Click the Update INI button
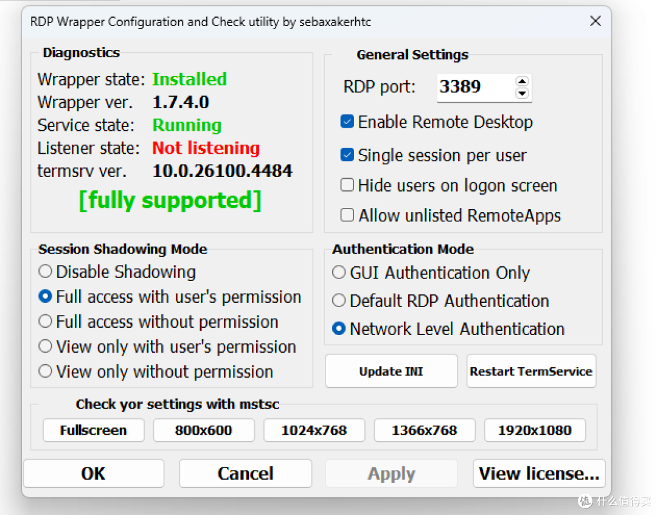 (391, 371)
